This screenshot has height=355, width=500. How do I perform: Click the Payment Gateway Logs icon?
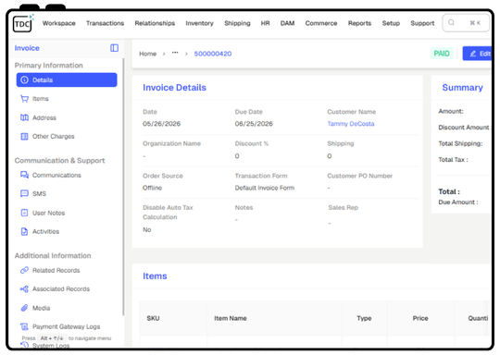coord(24,326)
